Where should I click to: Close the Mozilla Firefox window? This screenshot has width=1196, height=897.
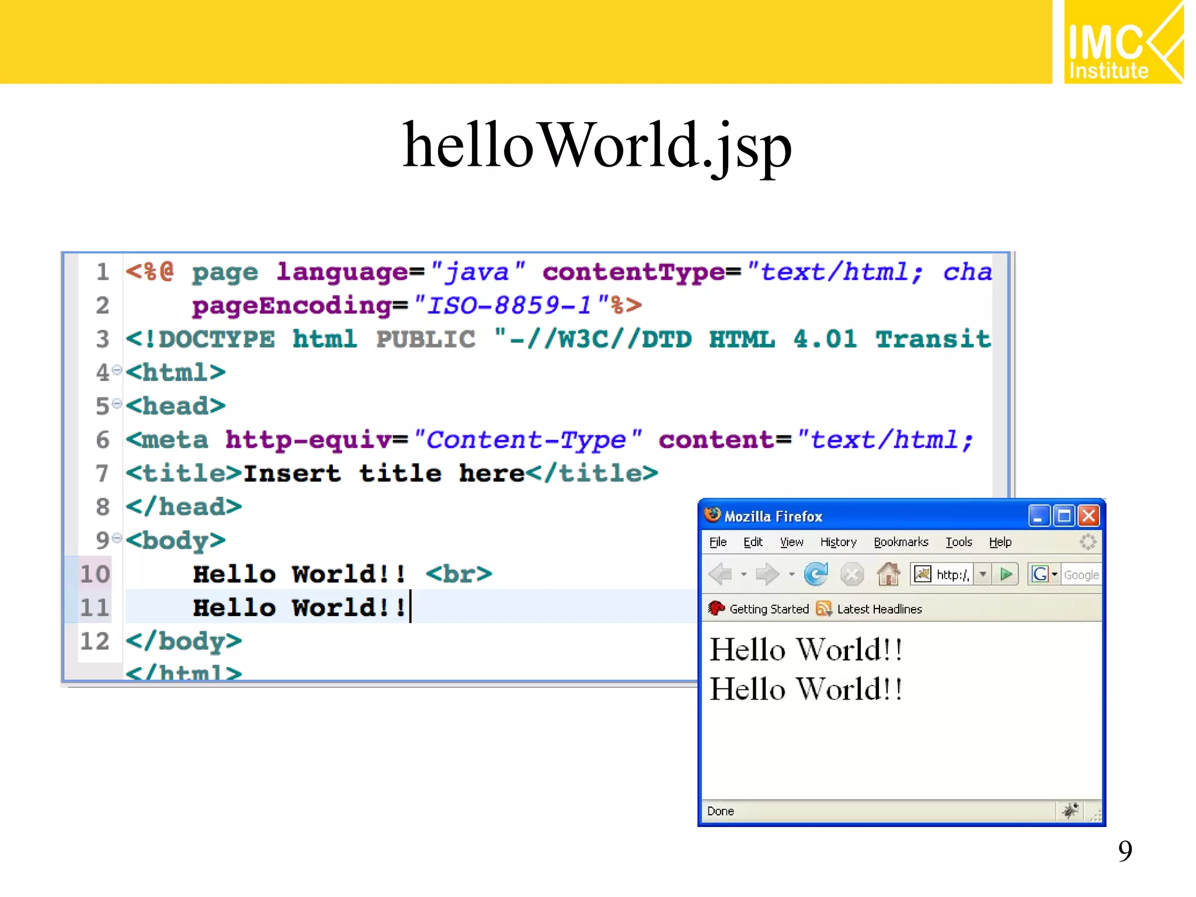click(1089, 516)
